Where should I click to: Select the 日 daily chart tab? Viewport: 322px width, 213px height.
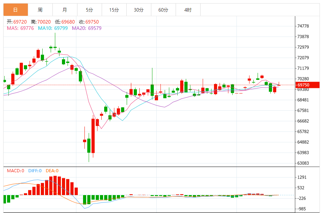point(15,9)
